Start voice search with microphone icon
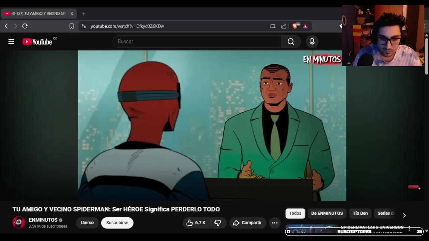This screenshot has width=429, height=241. tap(312, 42)
